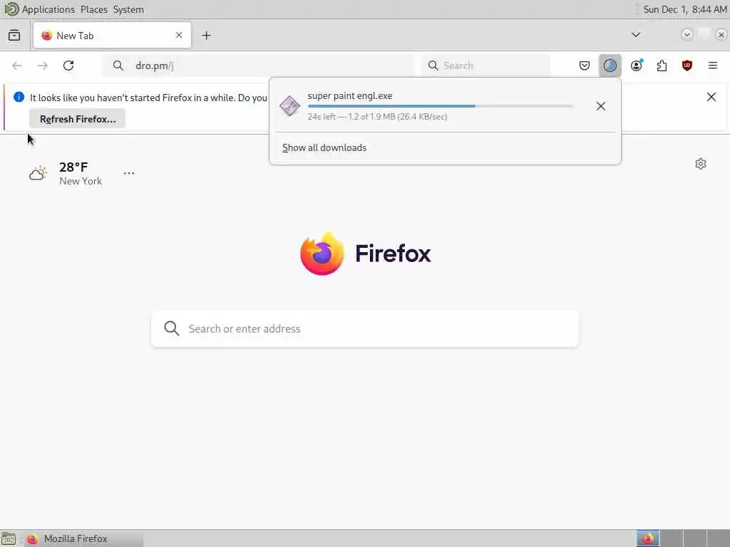The width and height of the screenshot is (730, 547).
Task: Open the Places menu
Action: tap(93, 9)
